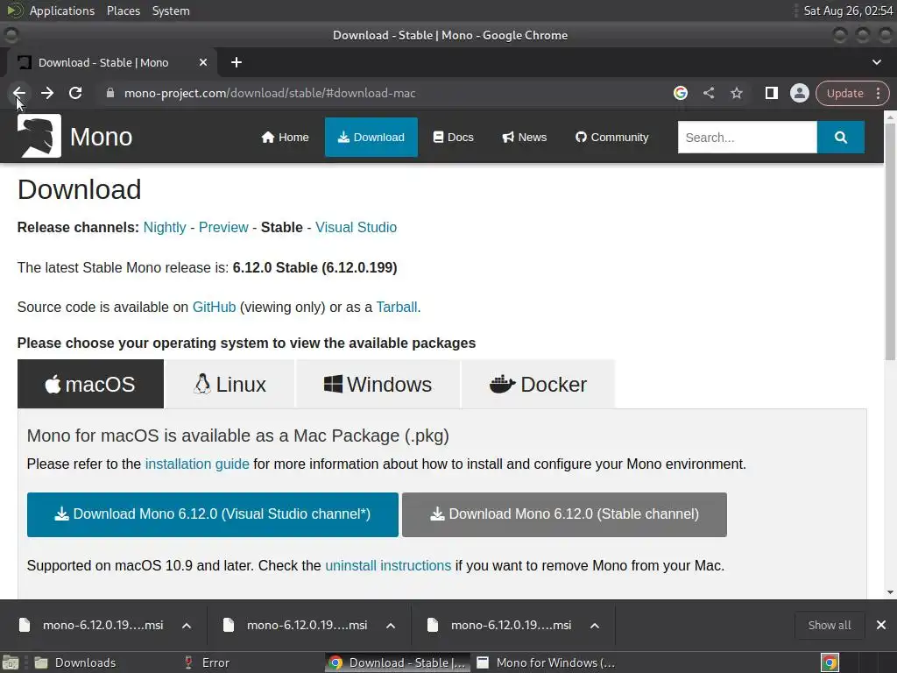Submit the search with the magnifier button
This screenshot has width=897, height=673.
pos(840,138)
